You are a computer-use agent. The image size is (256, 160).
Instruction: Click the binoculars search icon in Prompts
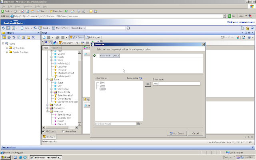[138, 124]
